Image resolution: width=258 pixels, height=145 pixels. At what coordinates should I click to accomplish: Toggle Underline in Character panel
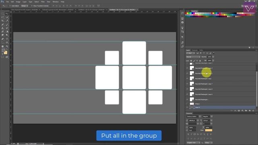tap(208, 135)
